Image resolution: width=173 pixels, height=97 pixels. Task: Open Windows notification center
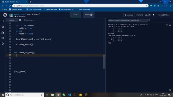(x=169, y=95)
